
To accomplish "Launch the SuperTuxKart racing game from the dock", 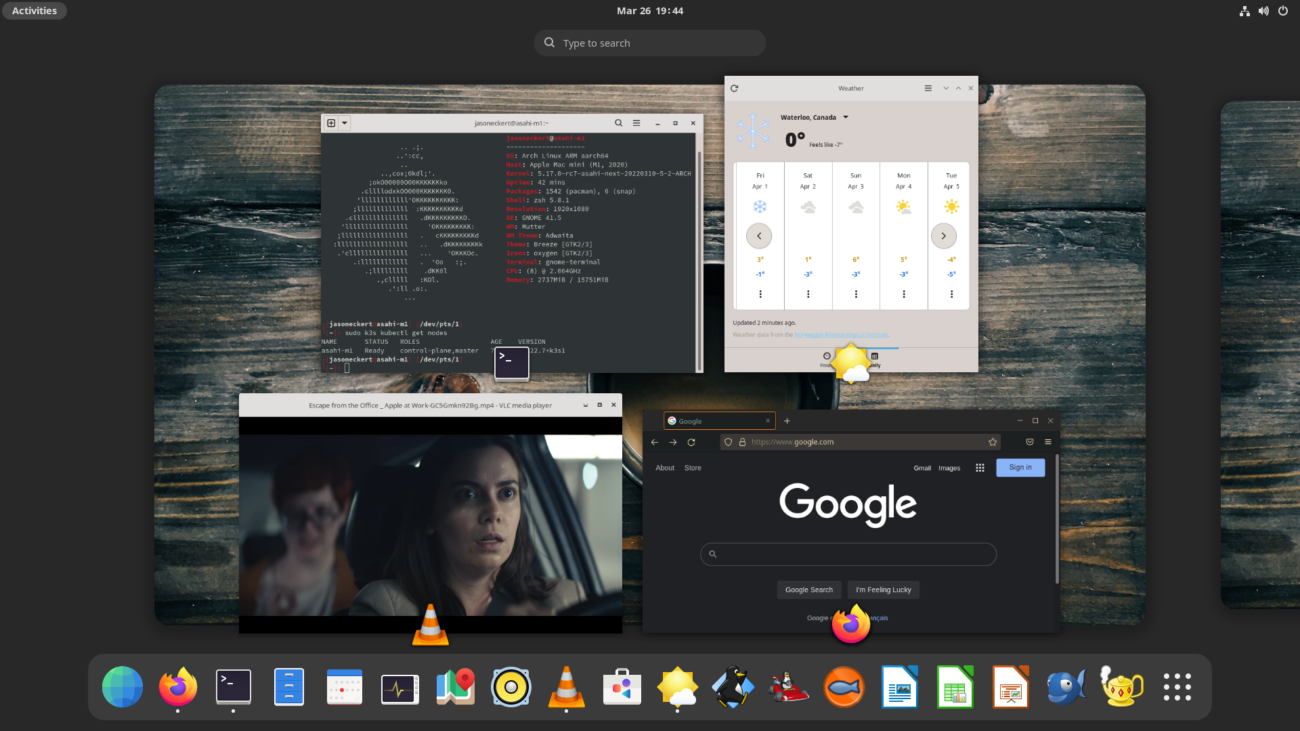I will click(789, 687).
